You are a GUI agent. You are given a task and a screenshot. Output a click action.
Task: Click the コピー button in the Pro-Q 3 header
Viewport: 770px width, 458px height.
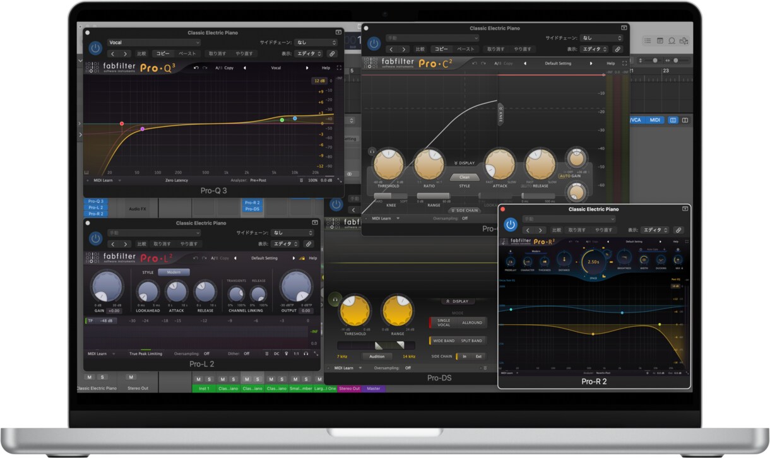[163, 54]
